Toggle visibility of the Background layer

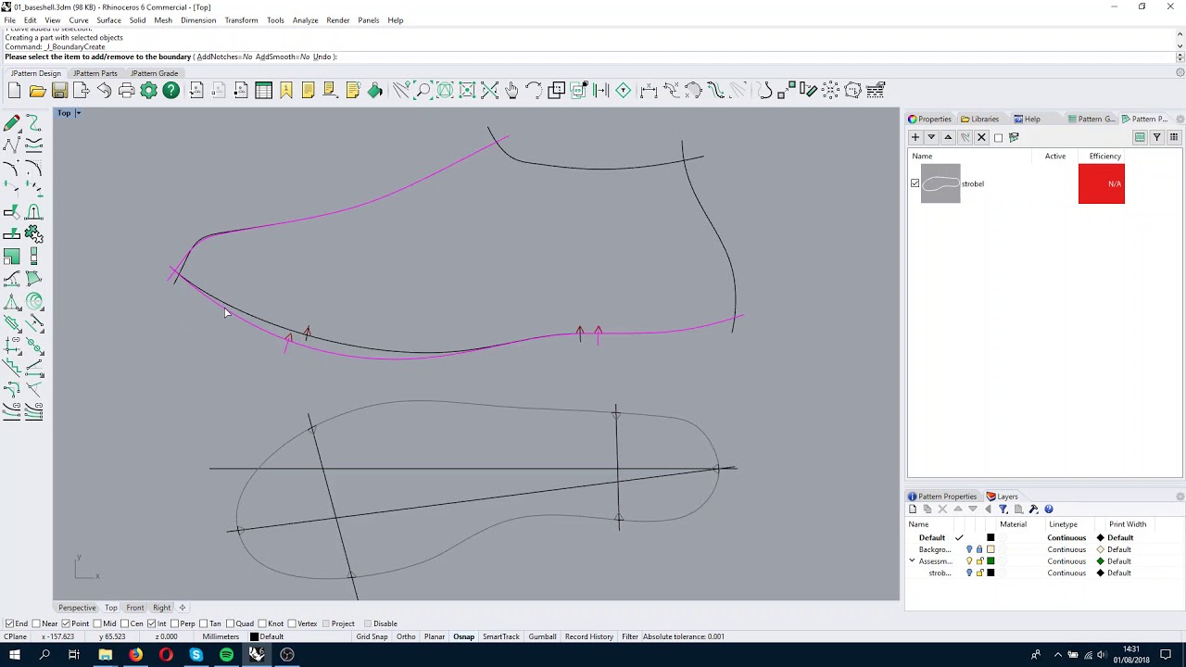click(969, 549)
